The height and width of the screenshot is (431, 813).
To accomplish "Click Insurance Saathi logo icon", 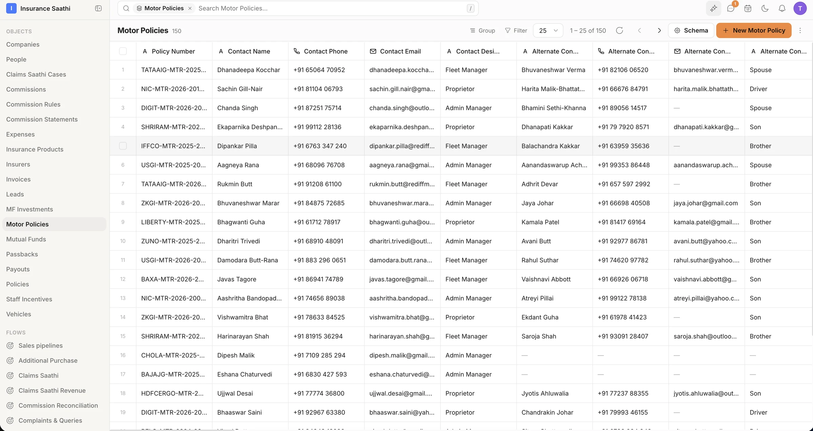I will 11,8.
